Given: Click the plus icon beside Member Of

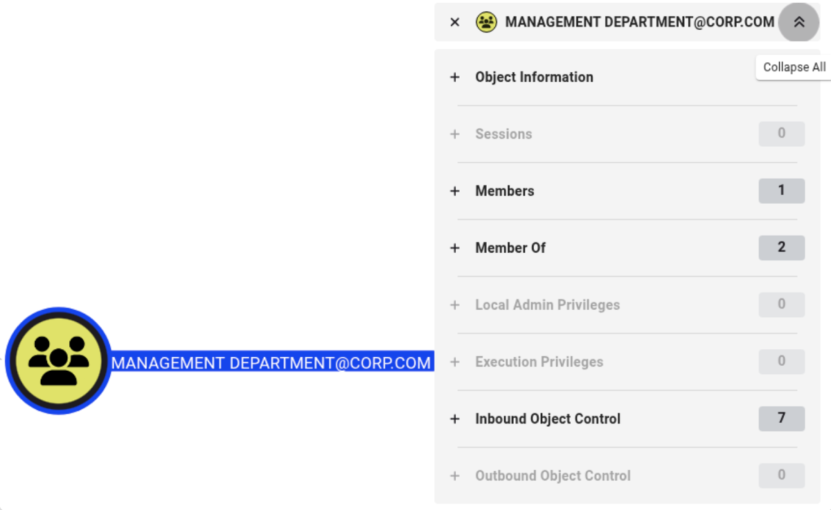Looking at the screenshot, I should [x=455, y=247].
